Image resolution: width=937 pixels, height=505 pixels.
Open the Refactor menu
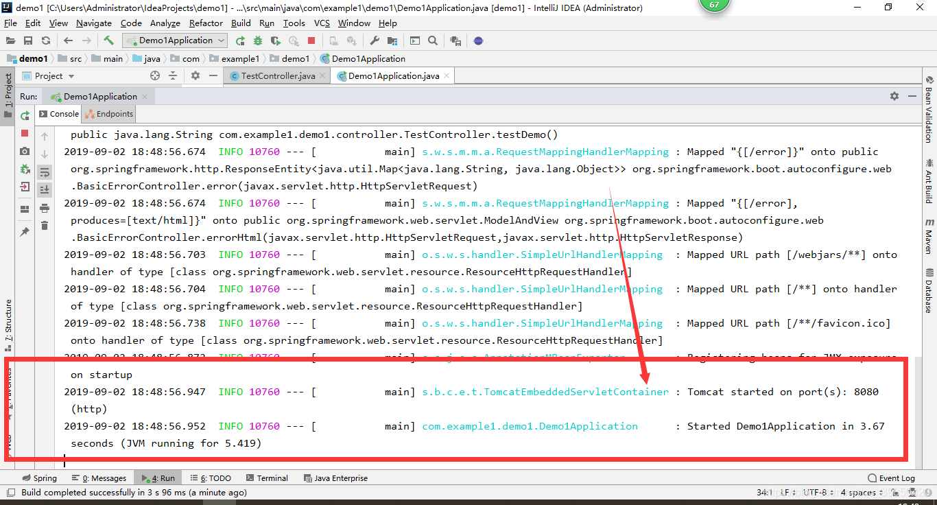206,23
